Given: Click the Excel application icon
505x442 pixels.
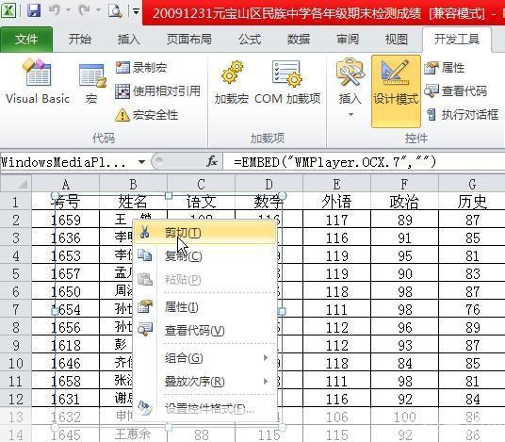Looking at the screenshot, I should pos(8,11).
